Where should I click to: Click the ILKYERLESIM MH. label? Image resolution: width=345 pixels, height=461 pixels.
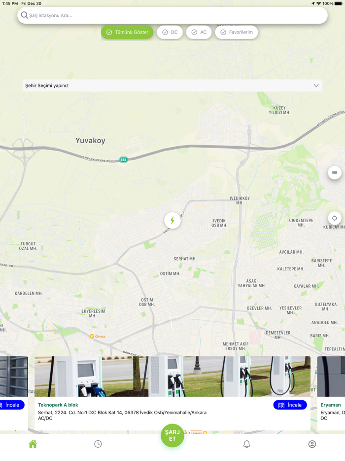click(93, 313)
